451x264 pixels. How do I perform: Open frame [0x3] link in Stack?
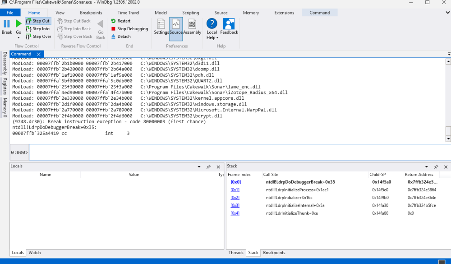click(235, 205)
